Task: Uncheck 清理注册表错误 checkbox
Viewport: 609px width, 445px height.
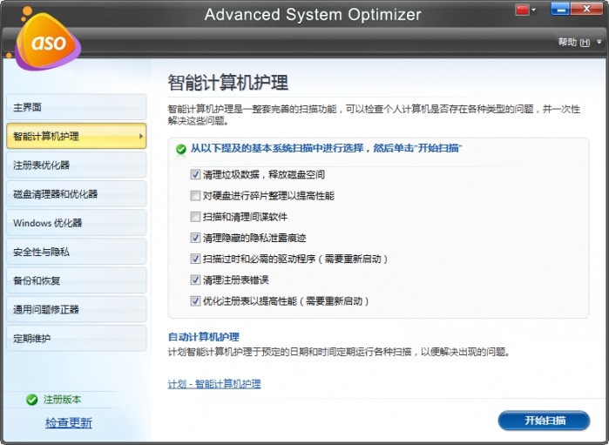Action: pyautogui.click(x=195, y=280)
